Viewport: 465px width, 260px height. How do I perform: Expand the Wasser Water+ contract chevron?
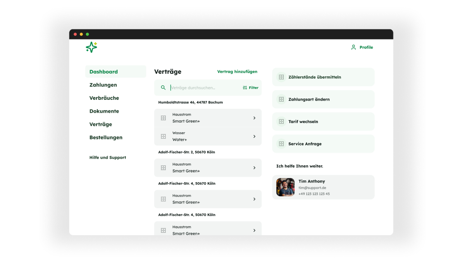click(254, 137)
